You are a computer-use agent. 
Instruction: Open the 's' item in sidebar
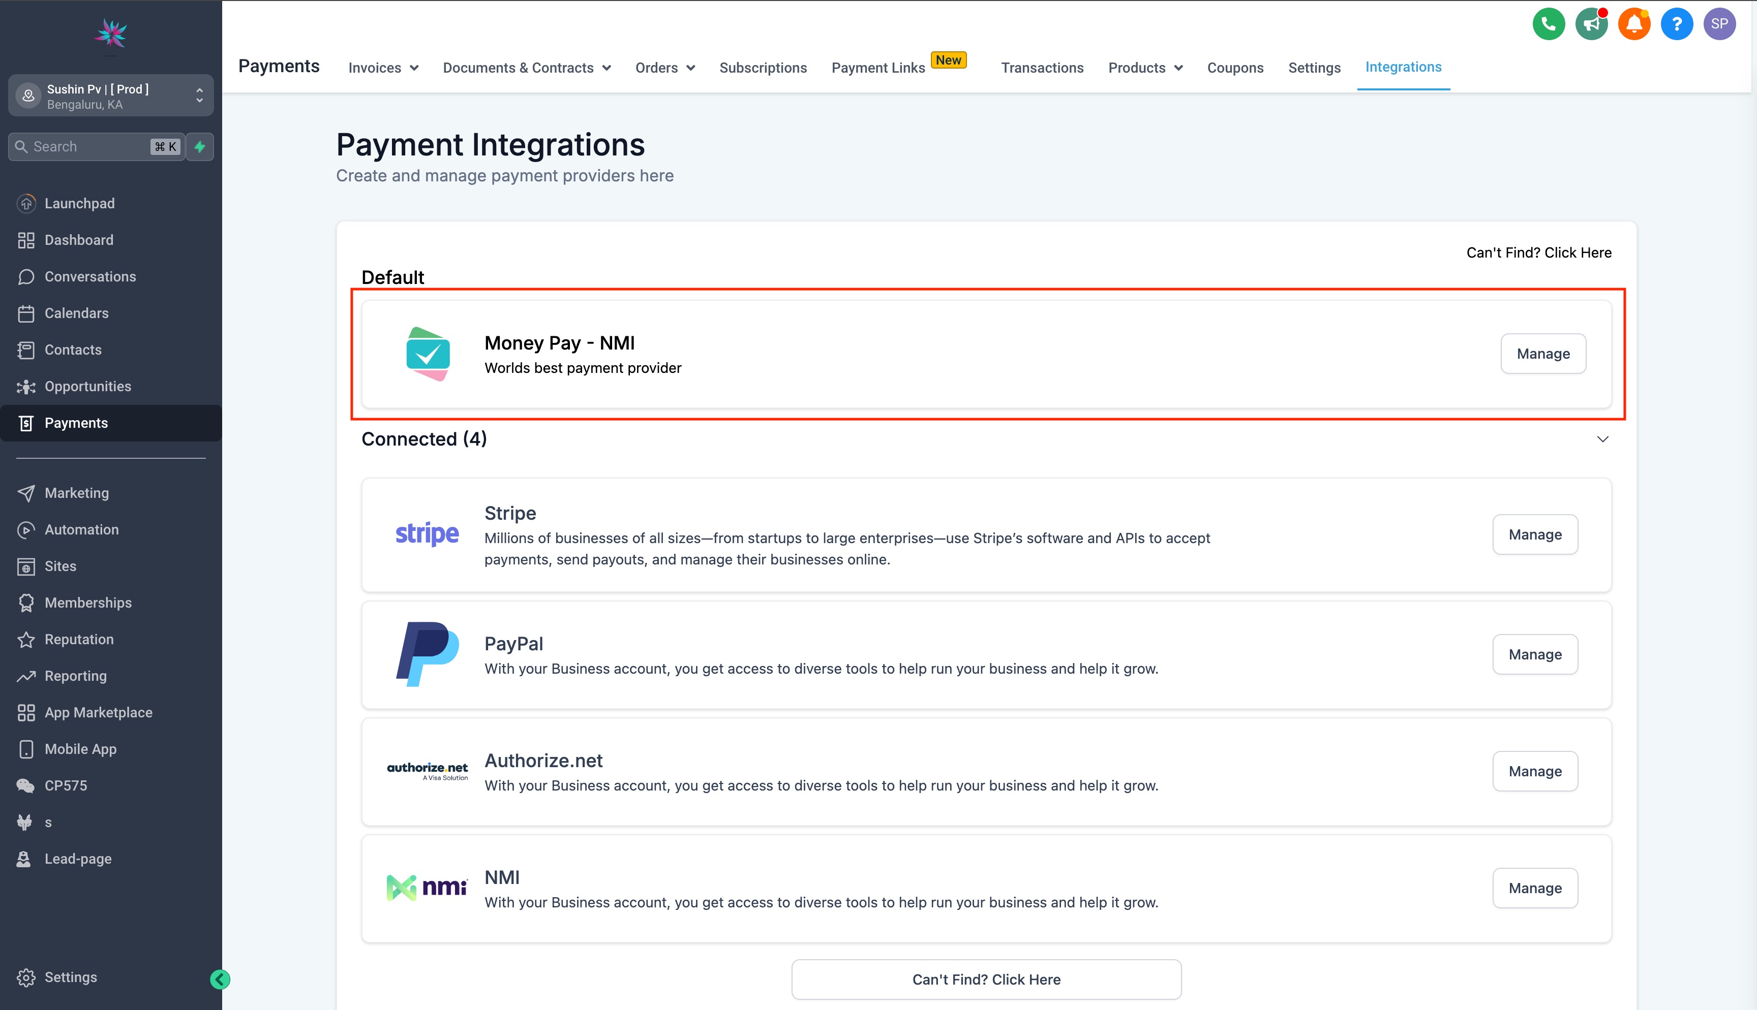click(x=111, y=823)
